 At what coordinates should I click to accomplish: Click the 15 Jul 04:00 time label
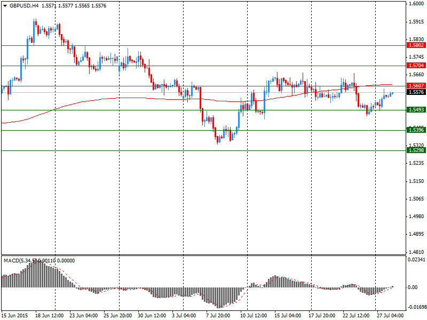(x=288, y=316)
